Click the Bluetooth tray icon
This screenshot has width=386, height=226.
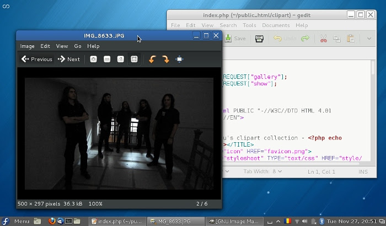[321, 222]
